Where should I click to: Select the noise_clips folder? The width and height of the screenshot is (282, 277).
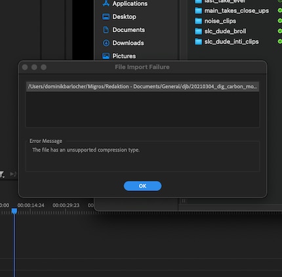tap(215, 21)
